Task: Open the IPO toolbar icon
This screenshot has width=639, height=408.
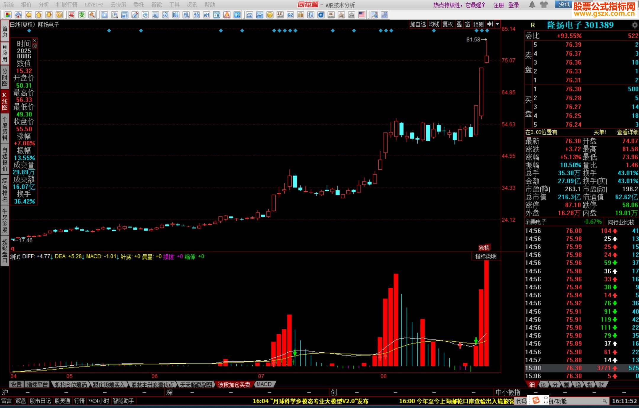Action: click(237, 15)
